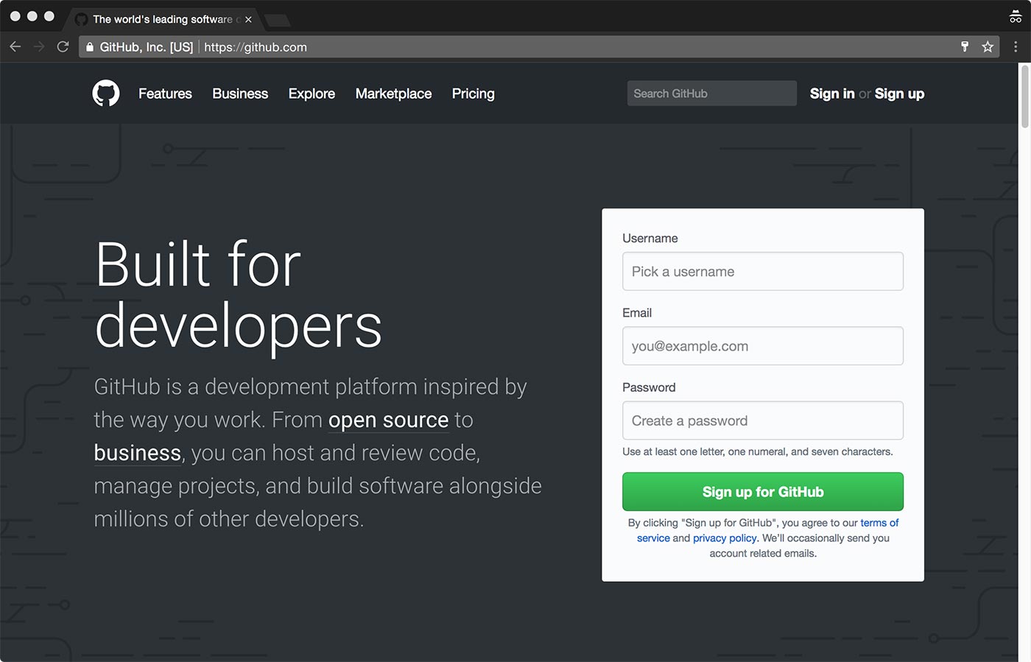Close the GitHub browser tab

(x=248, y=19)
